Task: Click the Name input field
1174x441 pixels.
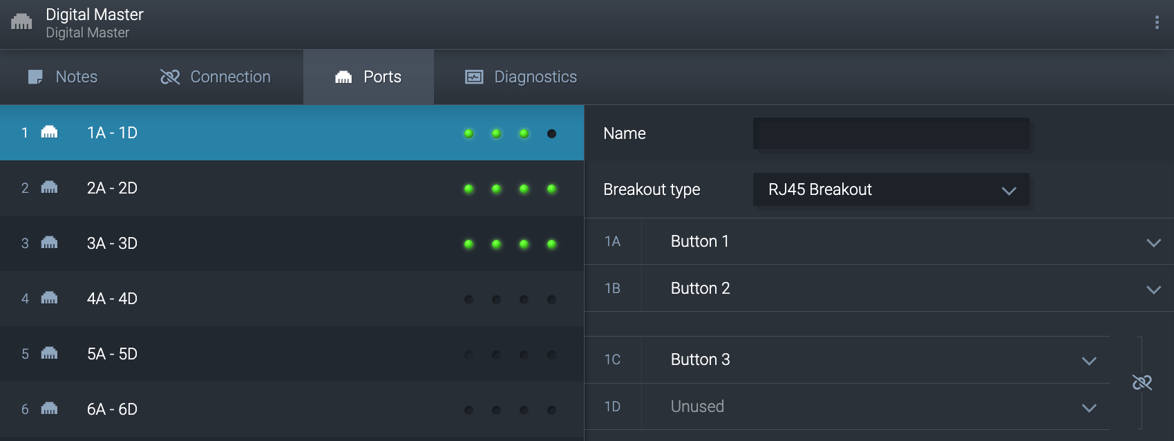Action: click(x=891, y=133)
